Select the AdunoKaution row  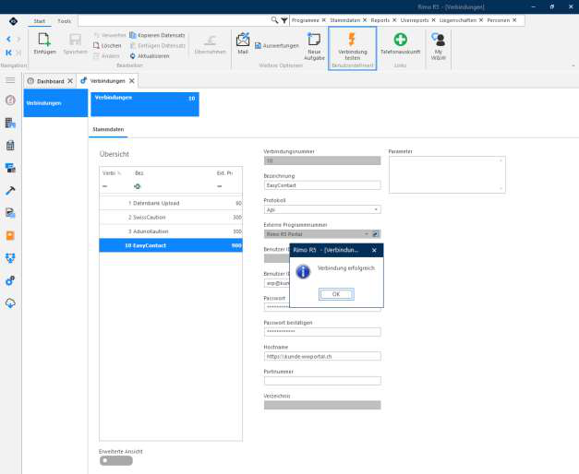click(x=171, y=231)
